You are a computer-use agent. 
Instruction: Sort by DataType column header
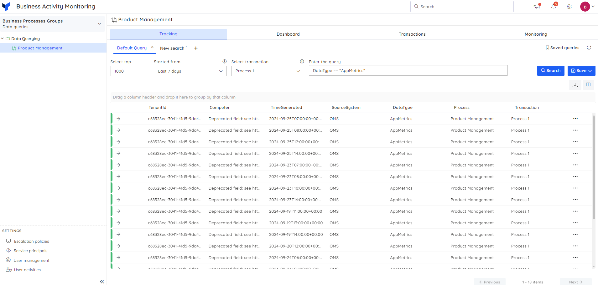[403, 107]
